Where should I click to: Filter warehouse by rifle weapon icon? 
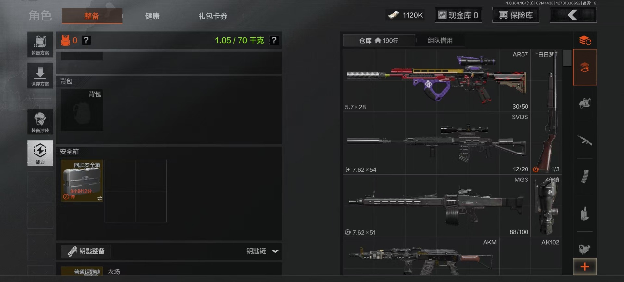(585, 141)
